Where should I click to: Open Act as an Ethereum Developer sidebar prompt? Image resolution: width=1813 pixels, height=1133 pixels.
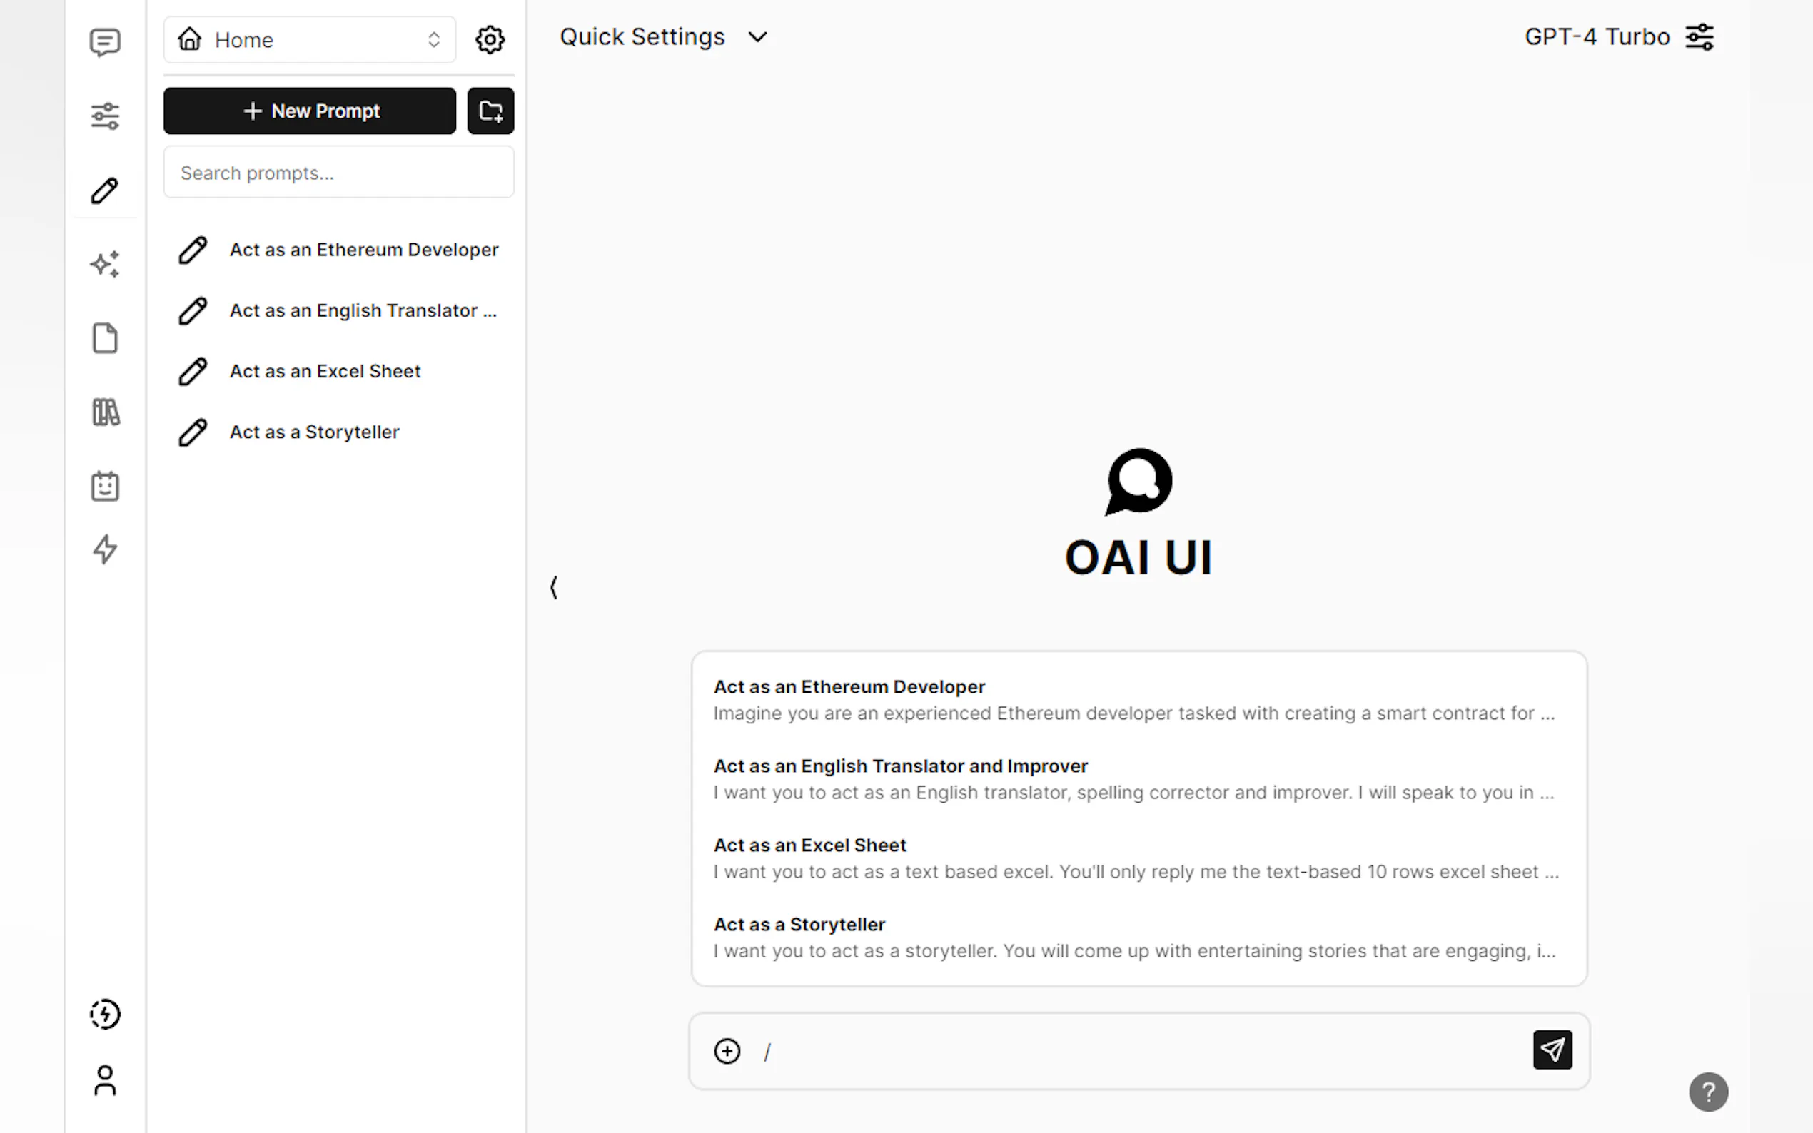[363, 250]
